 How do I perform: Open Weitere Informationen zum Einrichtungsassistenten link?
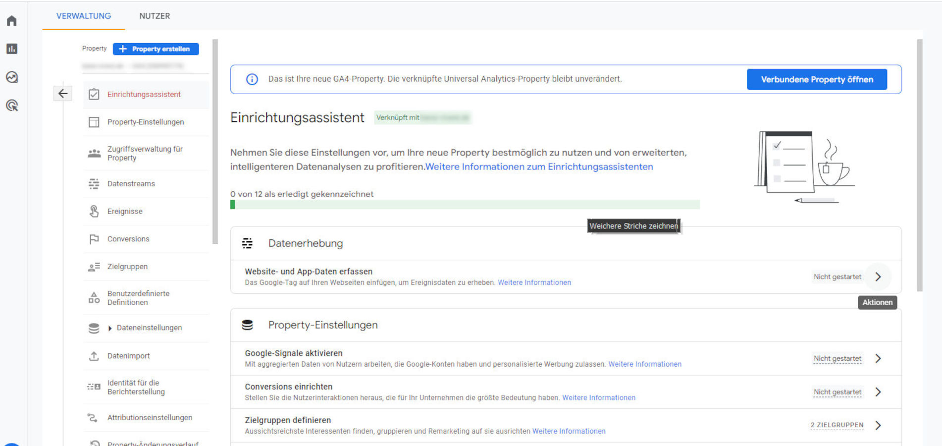point(539,167)
